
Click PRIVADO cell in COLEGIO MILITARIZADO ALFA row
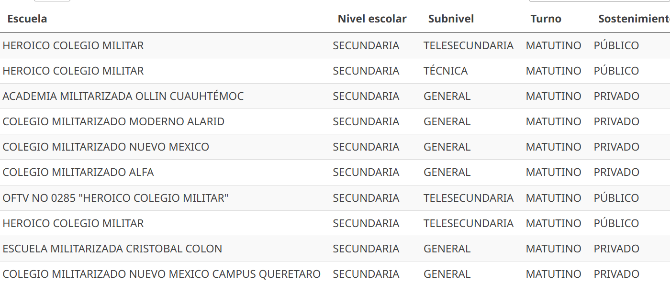[616, 172]
